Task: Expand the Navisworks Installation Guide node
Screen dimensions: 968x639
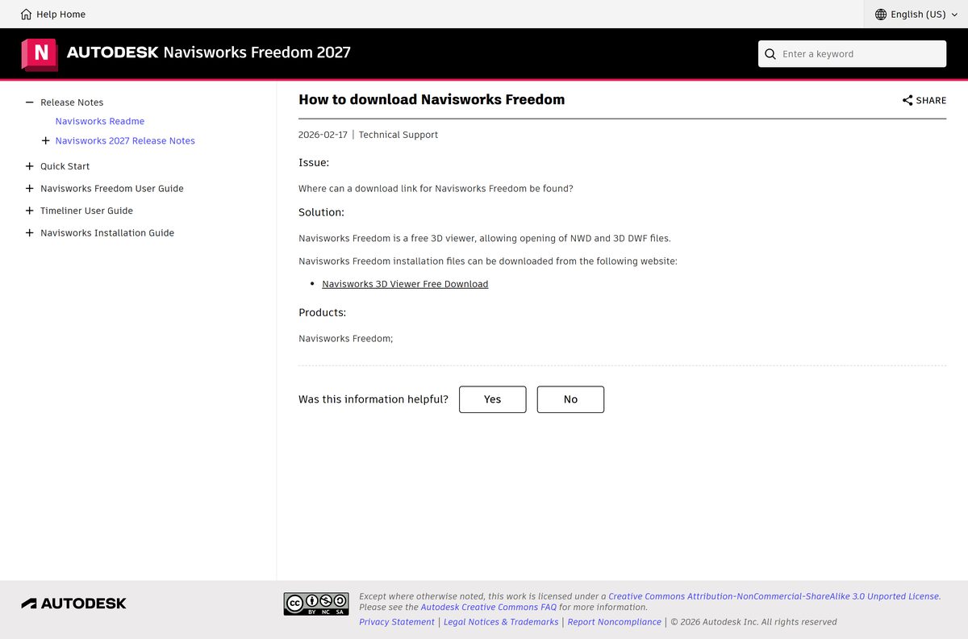Action: (30, 233)
